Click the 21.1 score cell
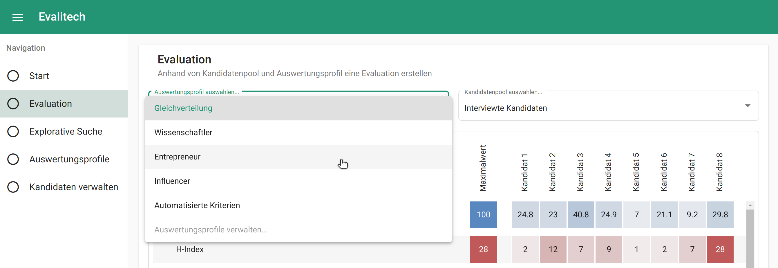 point(665,215)
